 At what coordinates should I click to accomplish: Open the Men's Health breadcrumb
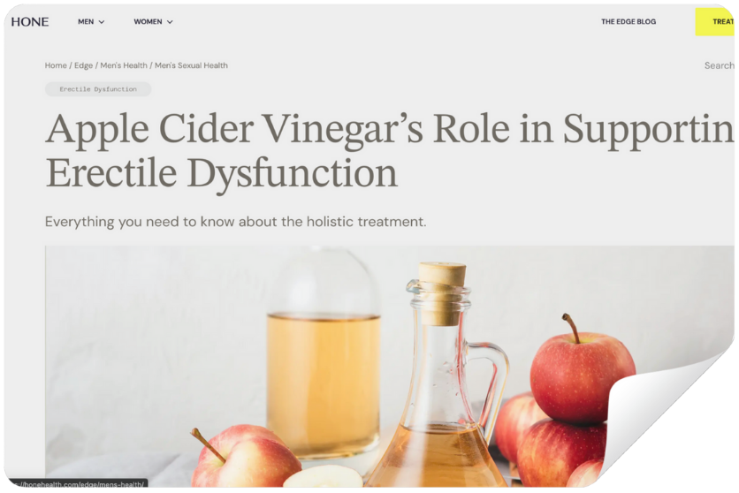[x=124, y=65]
